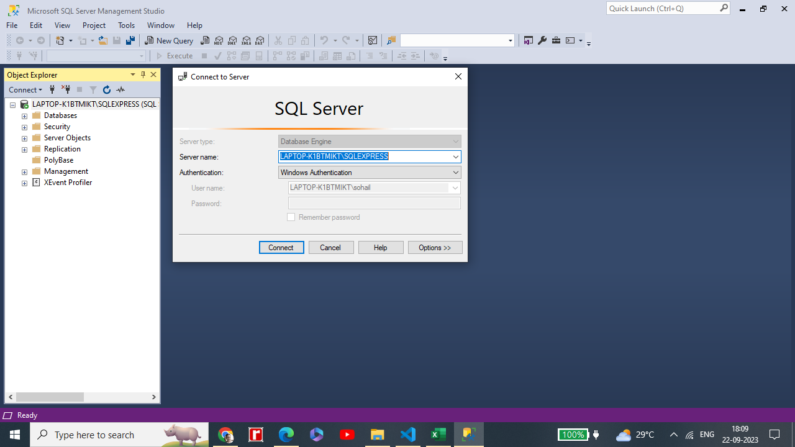Open the Authentication dropdown
This screenshot has width=795, height=447.
[x=370, y=173]
